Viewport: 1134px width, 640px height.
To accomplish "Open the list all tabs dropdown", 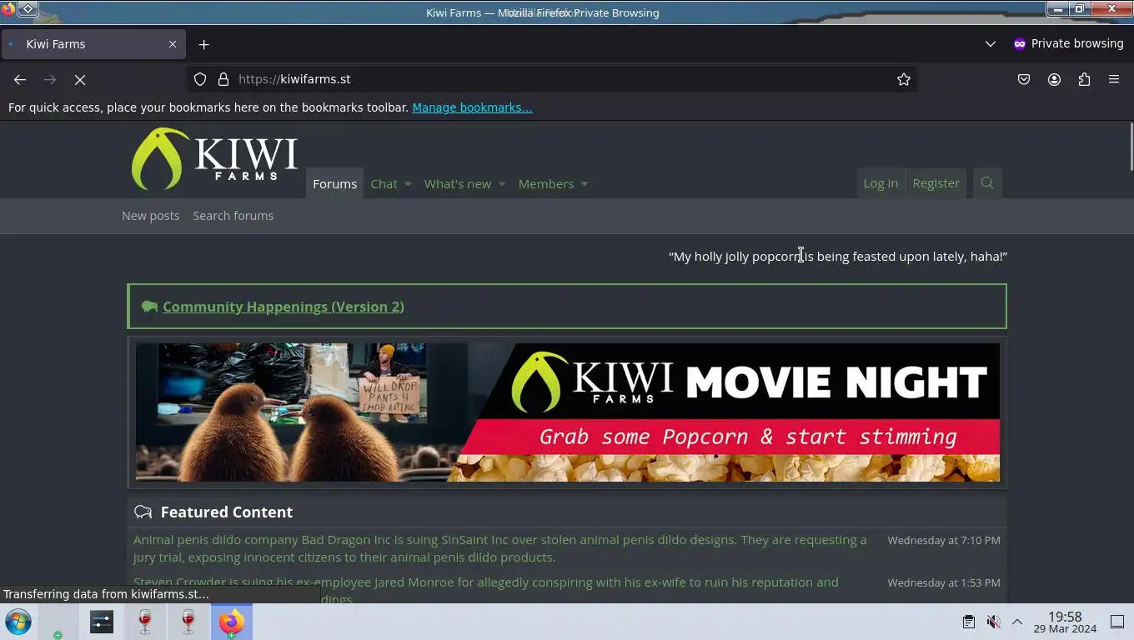I will 991,44.
